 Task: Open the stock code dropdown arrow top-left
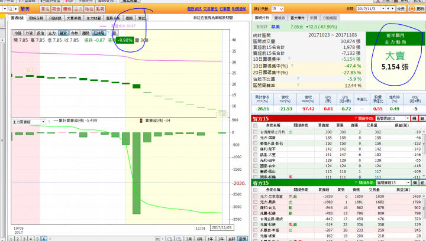(5, 9)
